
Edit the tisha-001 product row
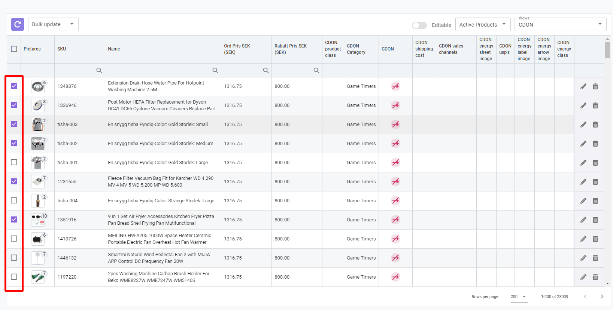click(583, 163)
